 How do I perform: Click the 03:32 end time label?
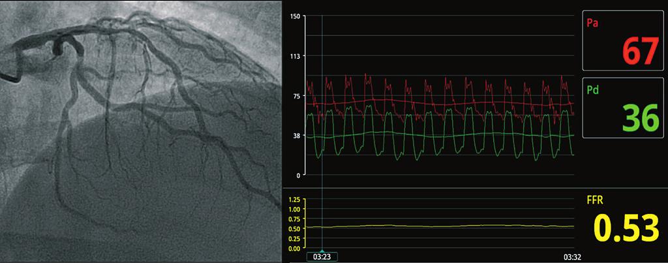coord(572,257)
